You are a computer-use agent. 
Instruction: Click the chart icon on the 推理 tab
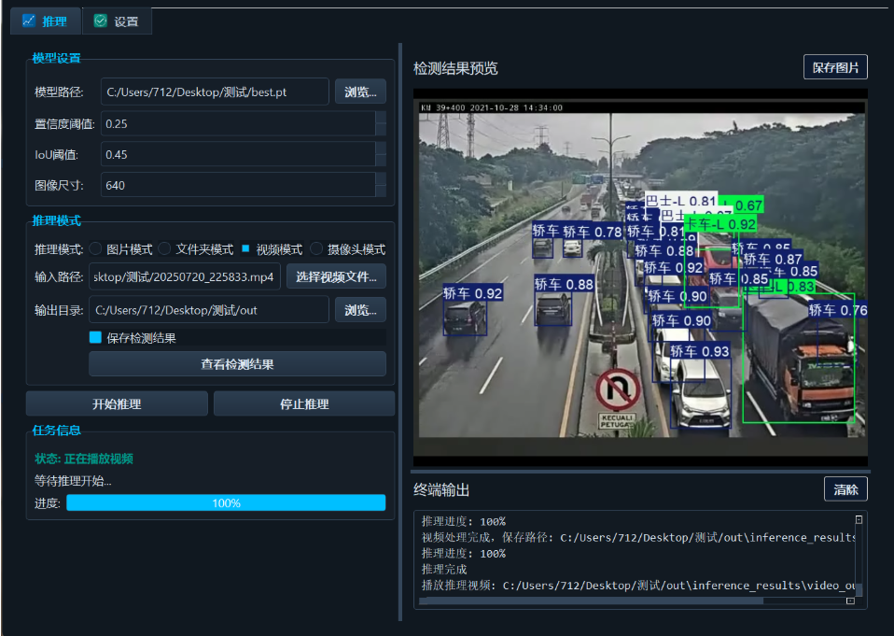(x=31, y=20)
